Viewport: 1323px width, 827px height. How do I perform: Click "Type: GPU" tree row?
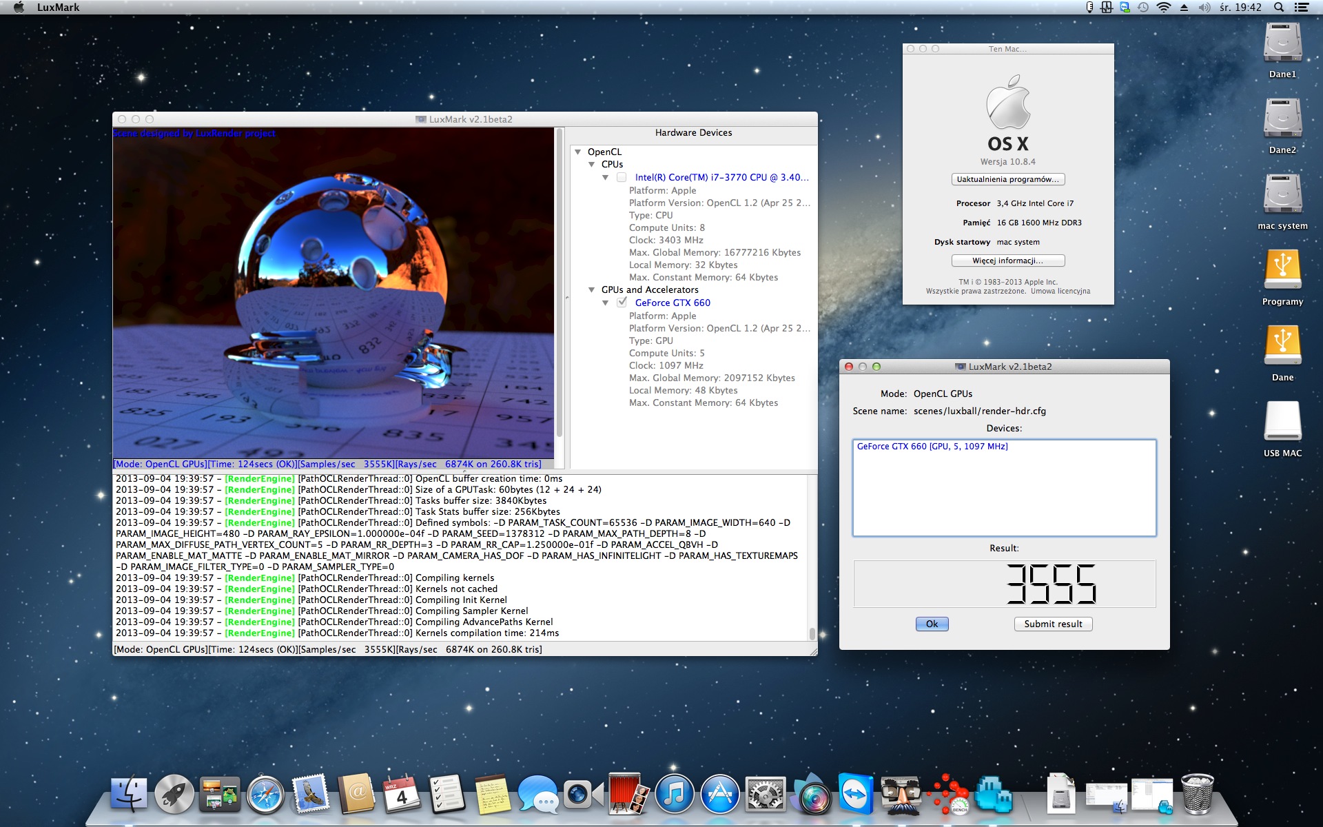651,340
